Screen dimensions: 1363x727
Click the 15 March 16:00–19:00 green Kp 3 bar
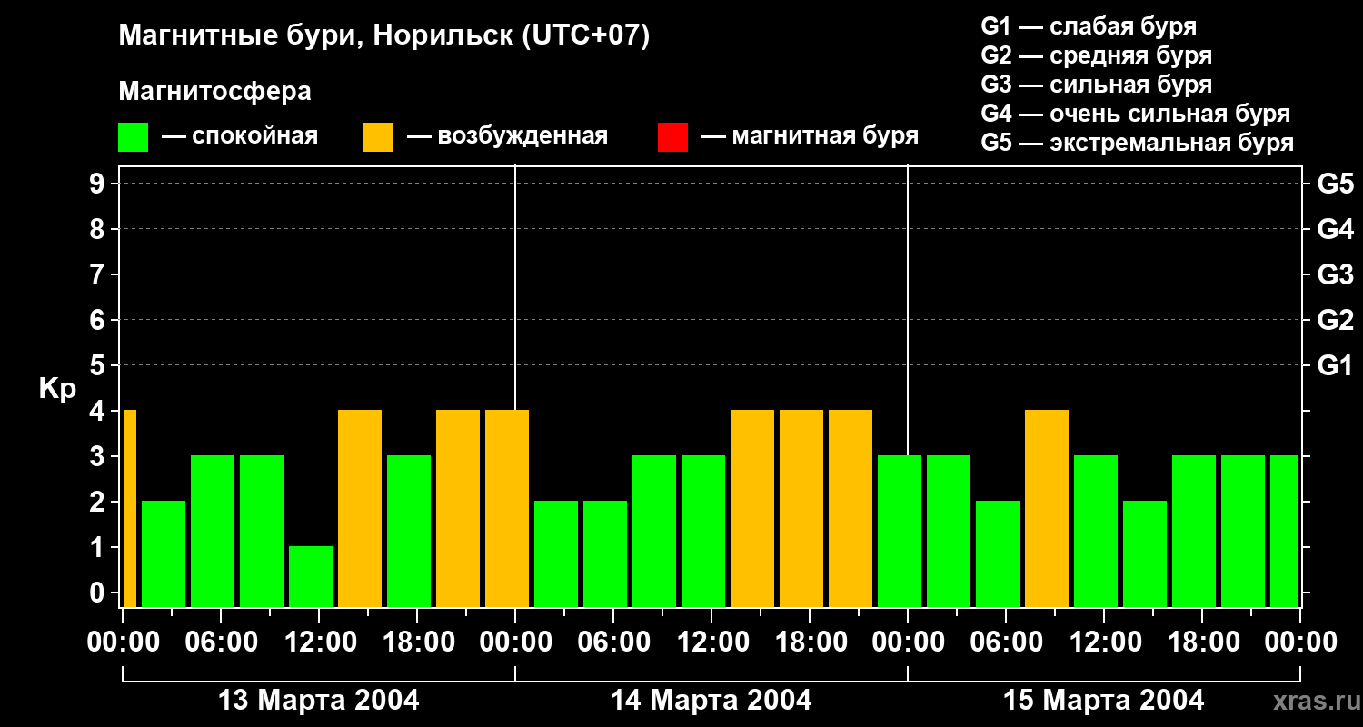point(1194,532)
